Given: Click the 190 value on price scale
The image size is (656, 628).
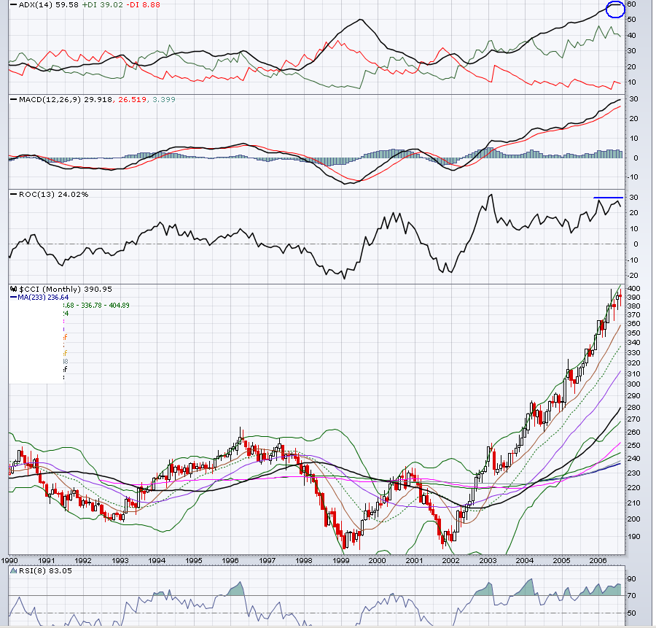Looking at the screenshot, I should (x=633, y=536).
